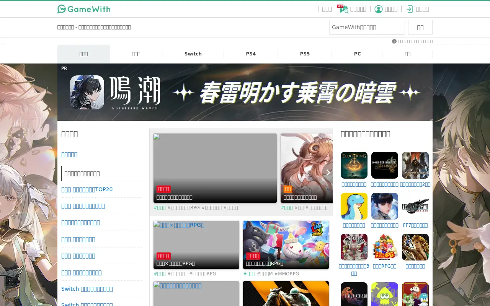Screen dimensions: 490x306
Task: Open the bunny-eared girl featured card
Action: 307,168
